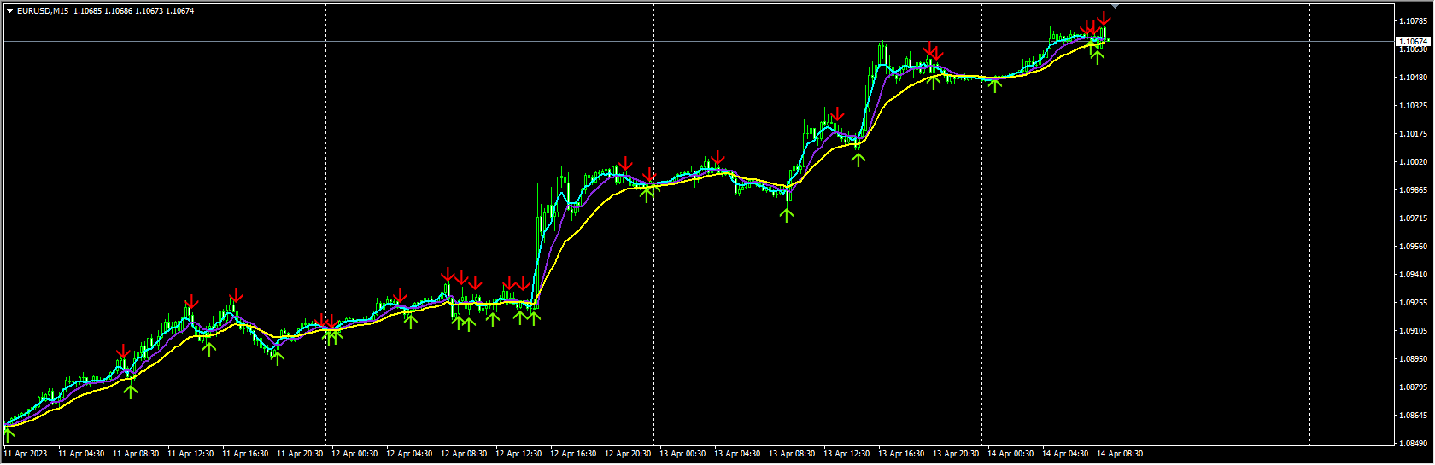Click the EURUSD,M15 chart title text
This screenshot has height=465, width=1435.
(44, 11)
